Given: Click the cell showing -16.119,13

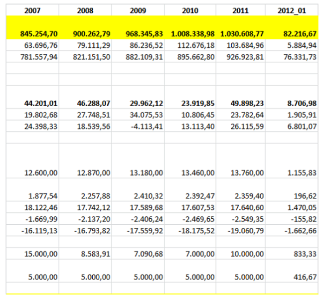Looking at the screenshot, I should [x=40, y=231].
